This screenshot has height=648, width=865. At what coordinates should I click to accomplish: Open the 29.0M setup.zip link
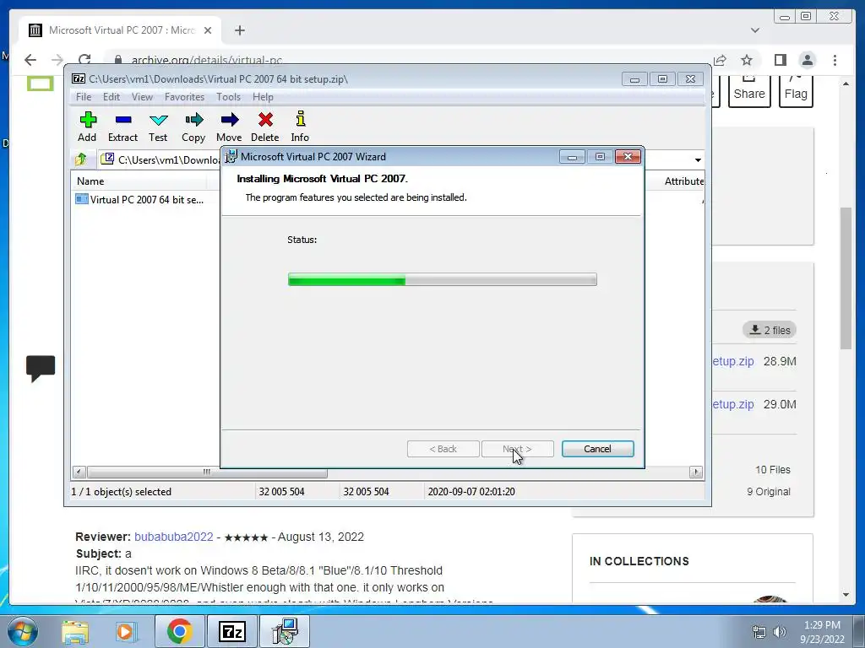pyautogui.click(x=732, y=404)
